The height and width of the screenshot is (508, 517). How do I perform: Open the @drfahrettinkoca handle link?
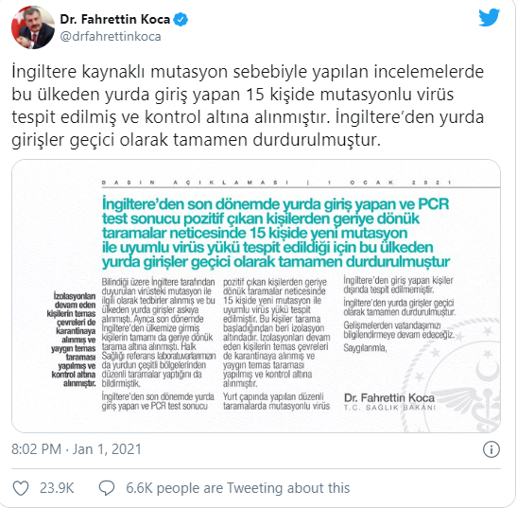(x=111, y=36)
